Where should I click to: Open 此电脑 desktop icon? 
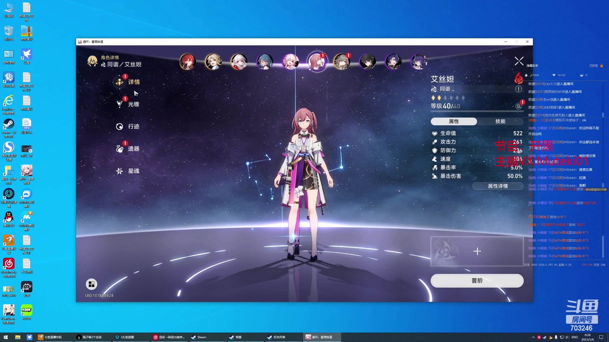click(x=9, y=10)
